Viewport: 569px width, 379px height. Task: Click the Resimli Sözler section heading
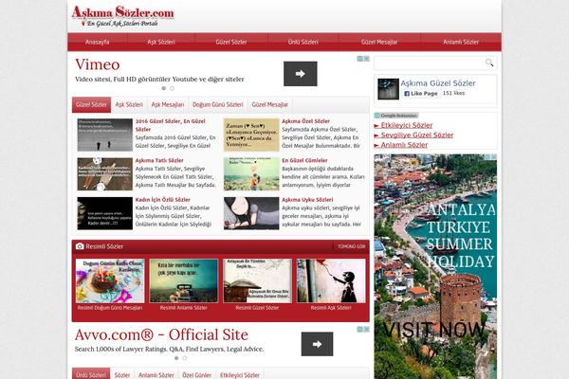tap(104, 246)
